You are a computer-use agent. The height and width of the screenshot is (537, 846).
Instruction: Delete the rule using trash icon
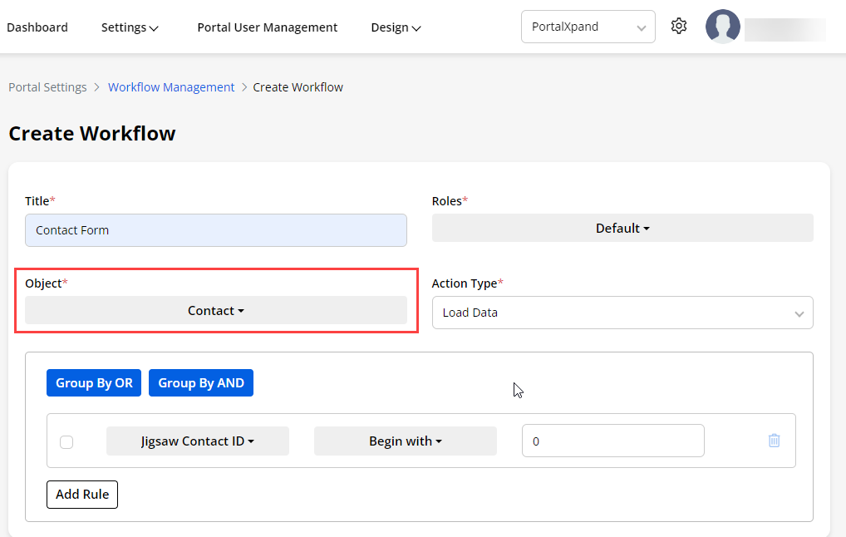click(x=774, y=441)
